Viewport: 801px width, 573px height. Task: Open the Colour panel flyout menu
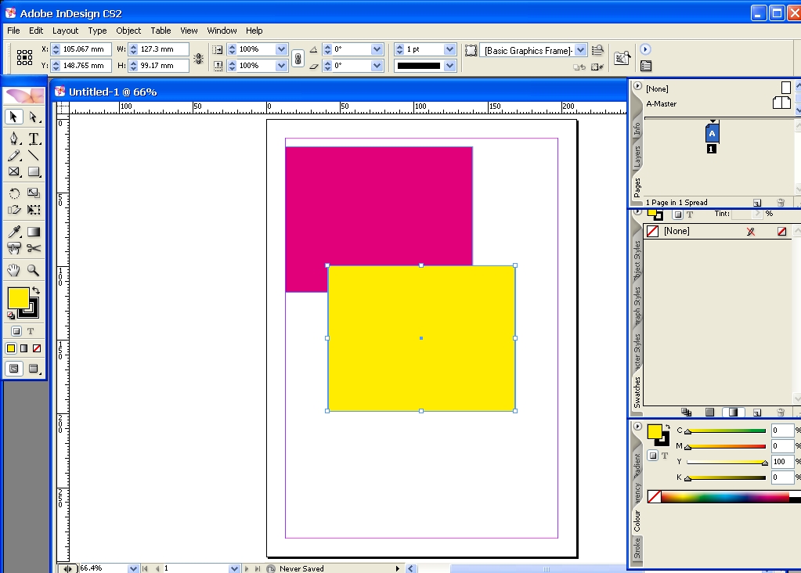pos(637,426)
